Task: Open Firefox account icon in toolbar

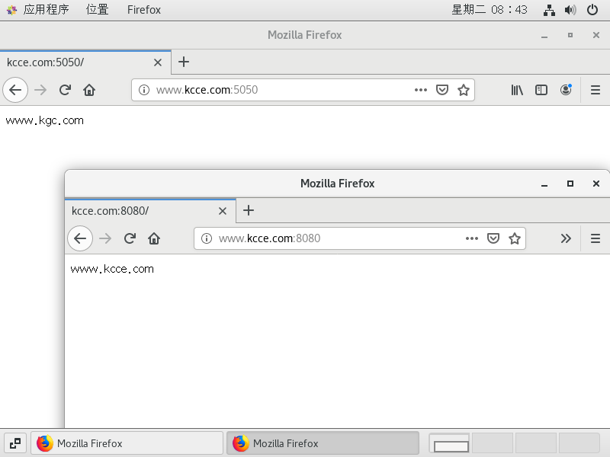Action: click(566, 90)
